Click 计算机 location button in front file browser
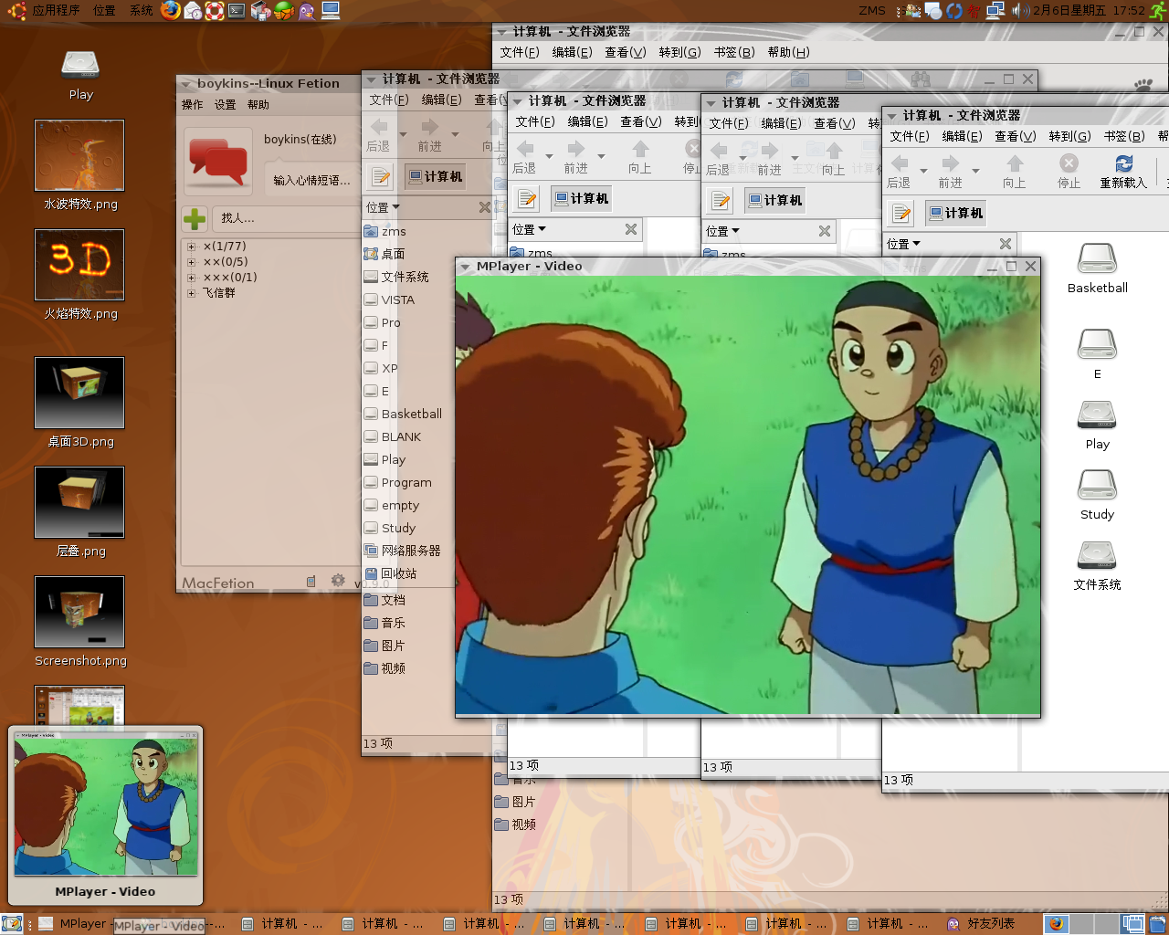 [956, 213]
